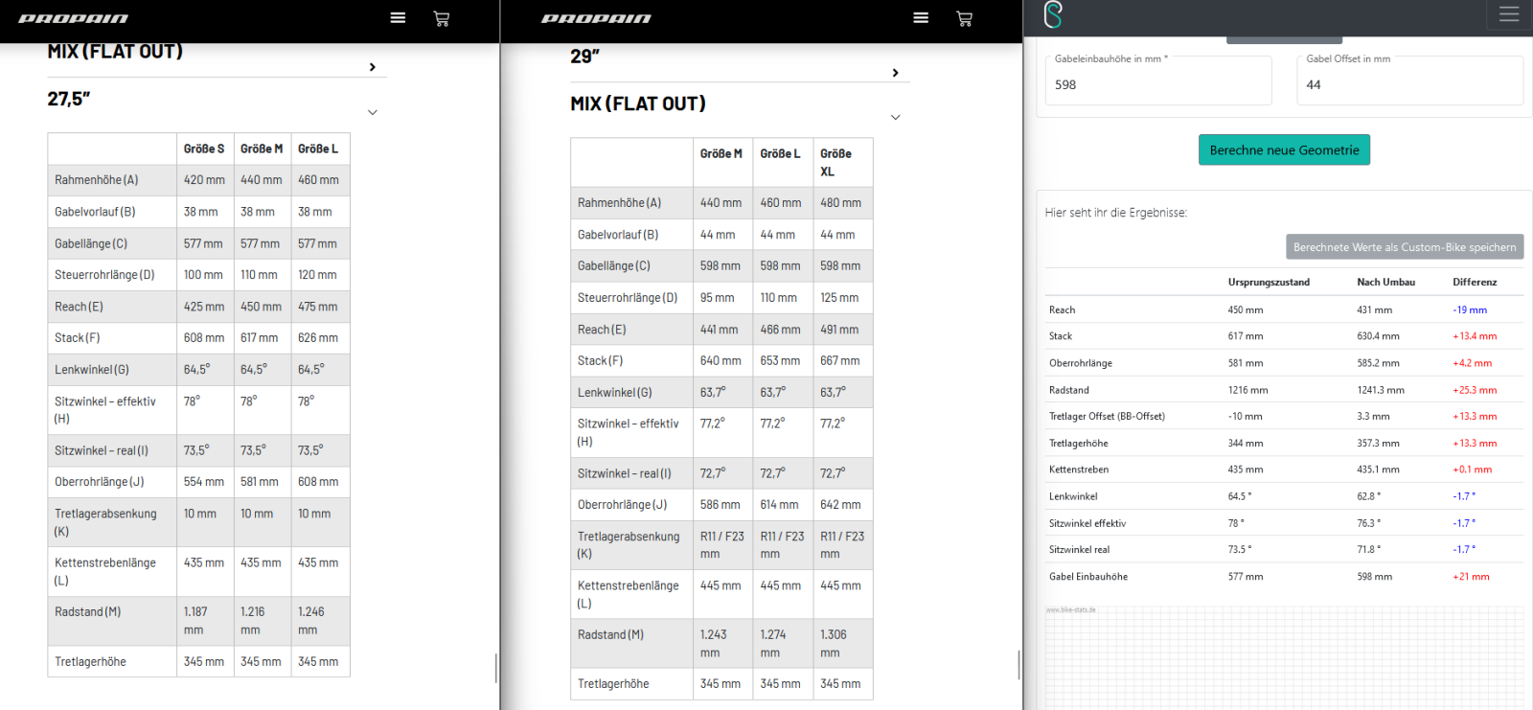
Task: Click Berechnete Werte als Custom-Bike speichern
Action: click(1404, 247)
